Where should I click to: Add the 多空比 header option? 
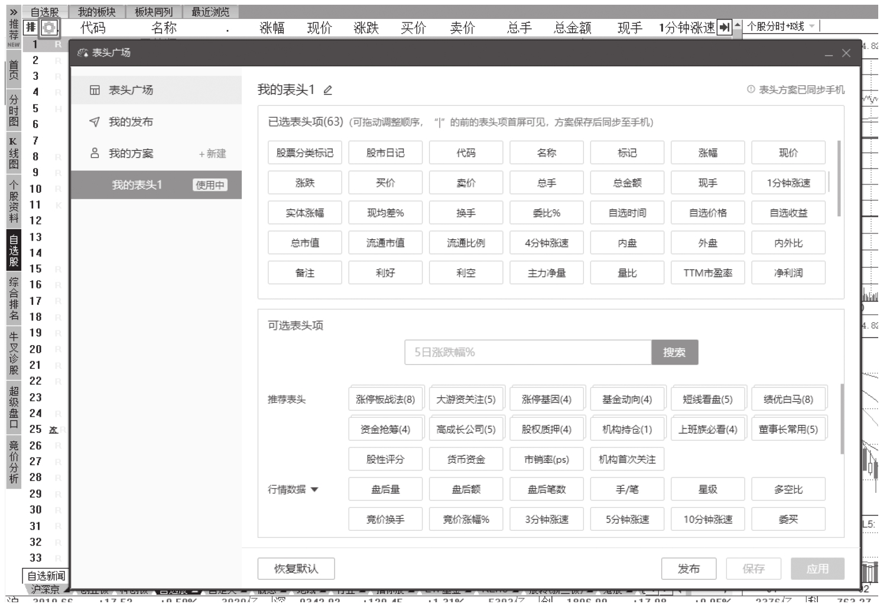(x=788, y=489)
